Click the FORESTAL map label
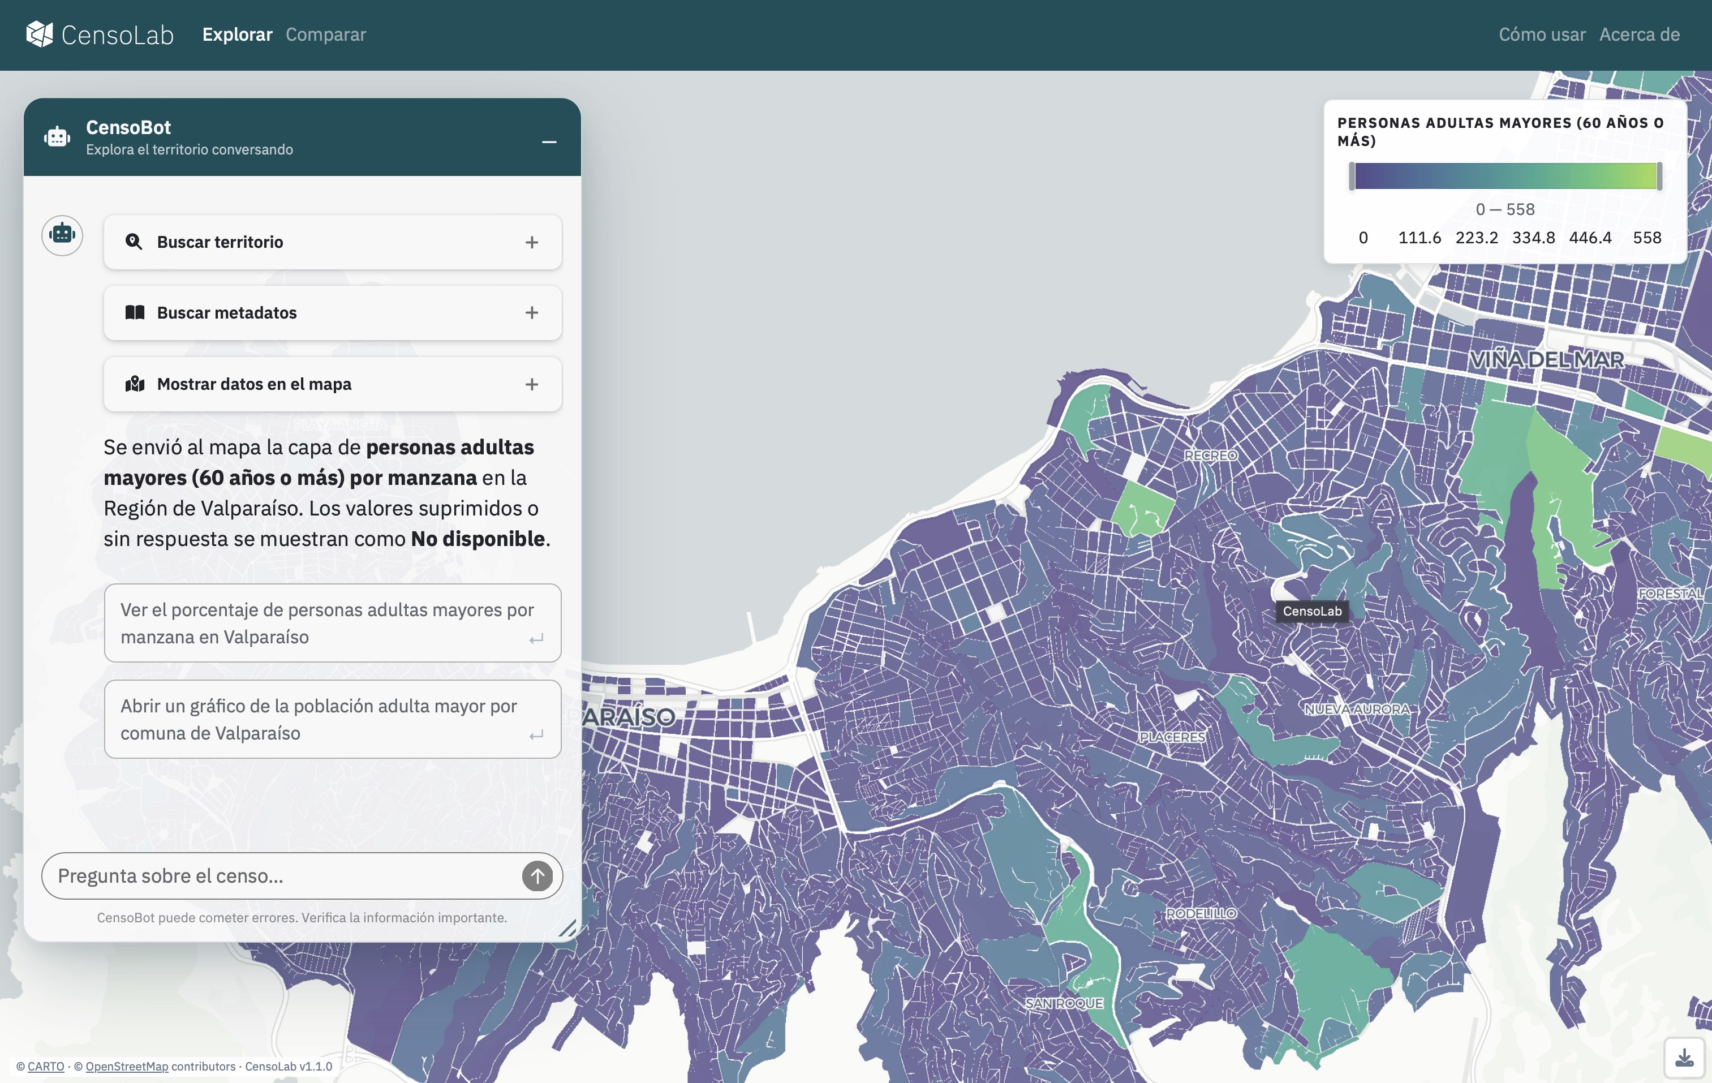 click(1671, 594)
